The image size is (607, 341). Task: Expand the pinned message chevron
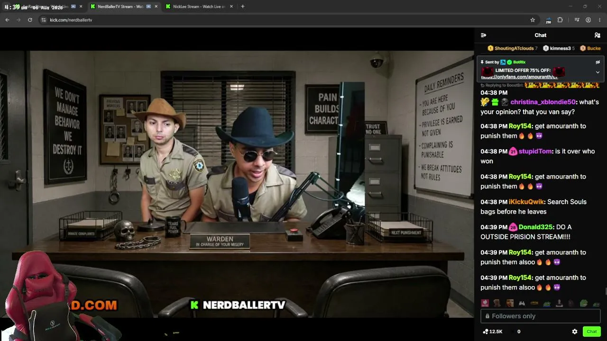tap(598, 72)
